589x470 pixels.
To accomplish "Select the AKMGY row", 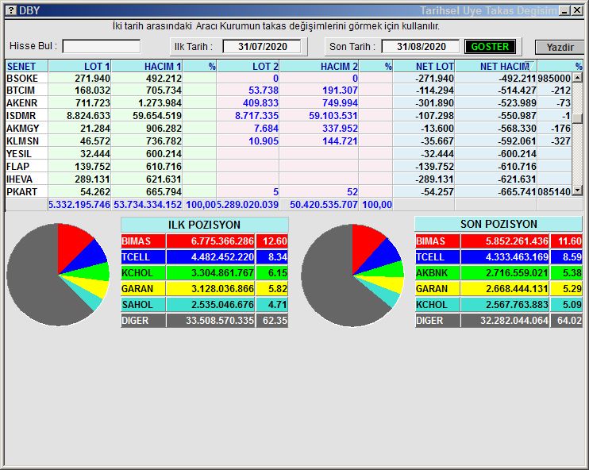I will pyautogui.click(x=288, y=128).
